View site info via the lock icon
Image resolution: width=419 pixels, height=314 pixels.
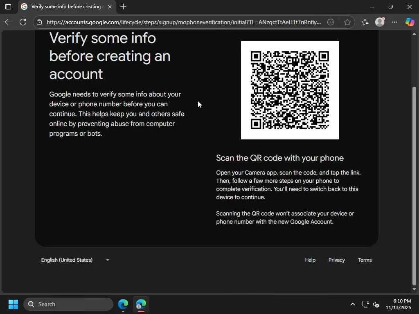(x=39, y=22)
